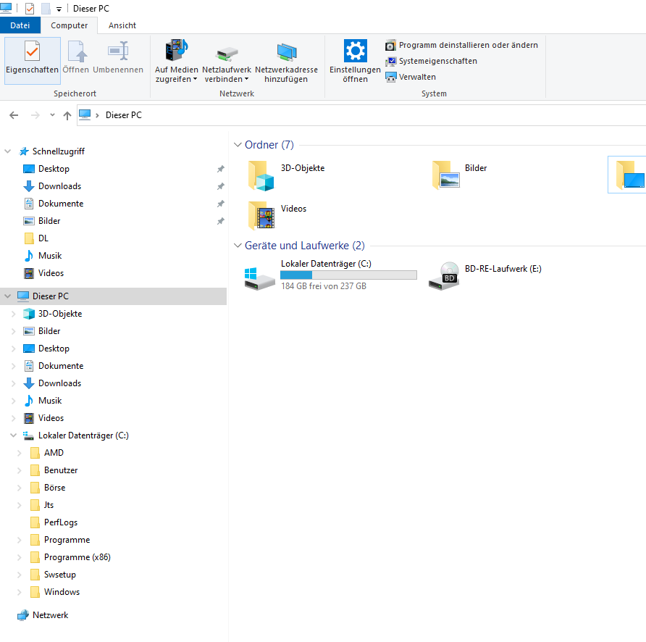This screenshot has height=642, width=646.
Task: Click the back navigation arrow
Action: 13,114
